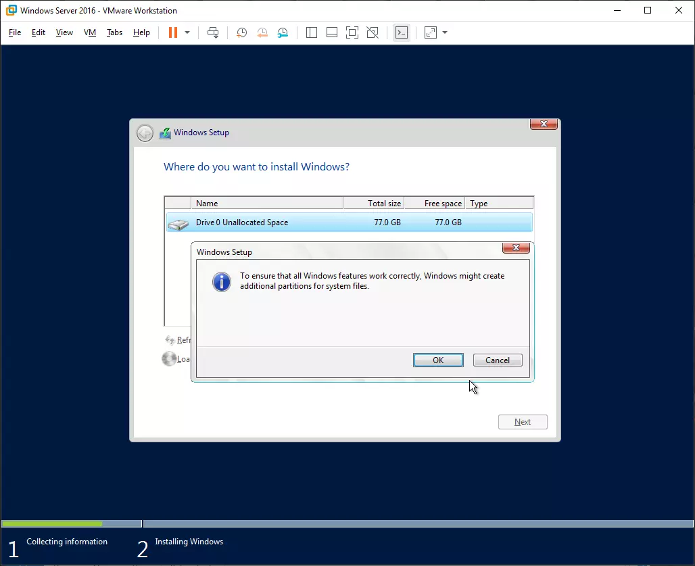This screenshot has width=695, height=566.
Task: Open the Tabs menu
Action: click(114, 32)
